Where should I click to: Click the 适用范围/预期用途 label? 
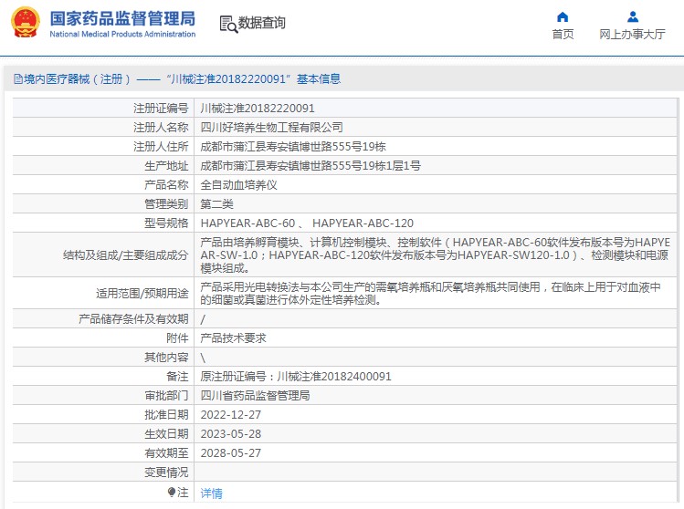point(142,294)
